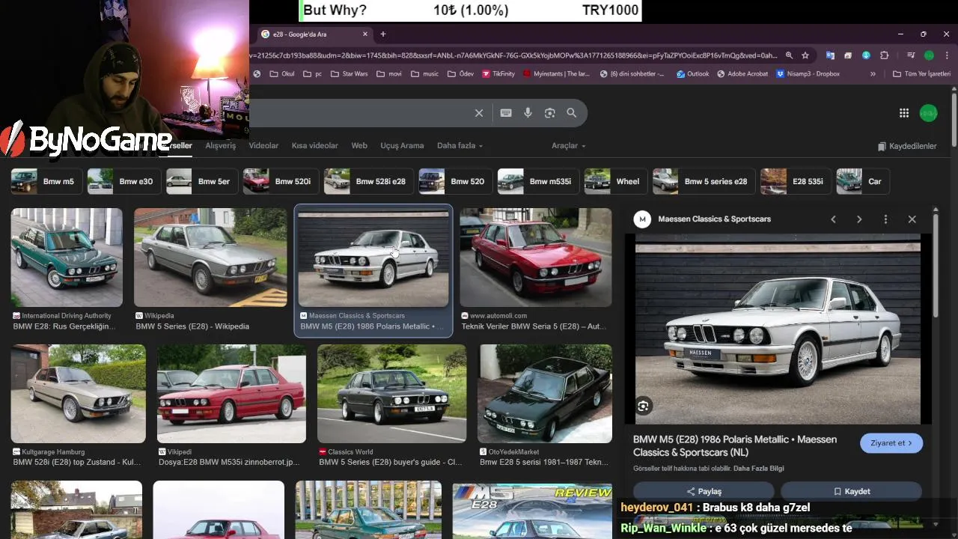Start voice search with the microphone icon

point(528,113)
